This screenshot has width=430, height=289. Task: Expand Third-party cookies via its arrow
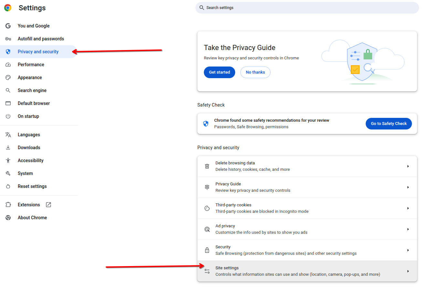pyautogui.click(x=408, y=208)
